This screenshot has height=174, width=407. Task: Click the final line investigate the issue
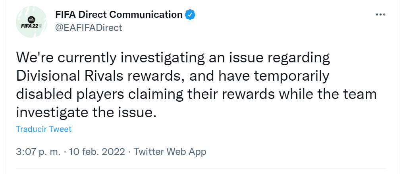pos(87,113)
